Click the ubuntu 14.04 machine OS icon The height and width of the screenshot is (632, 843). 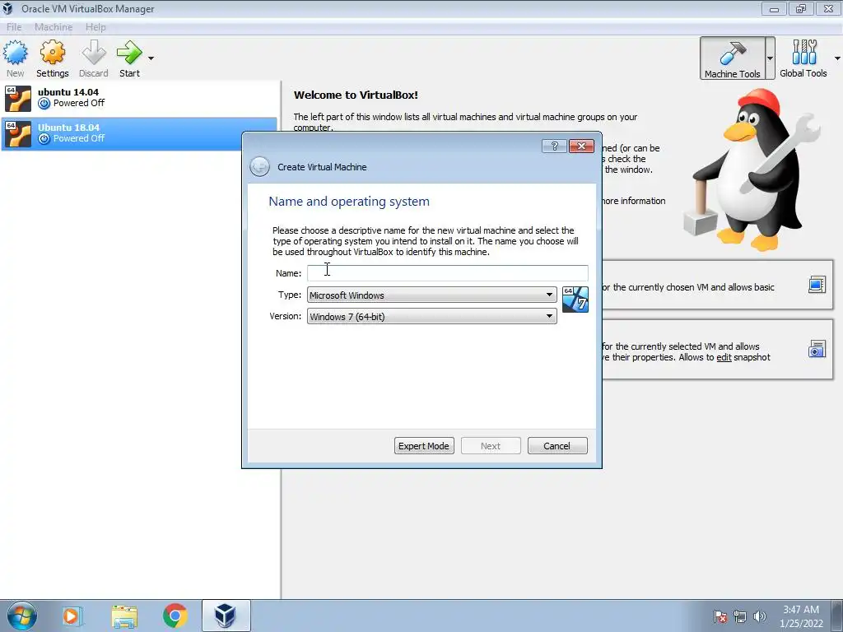coord(18,99)
